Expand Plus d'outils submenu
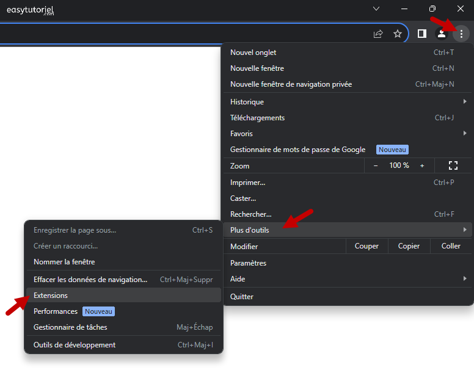 pyautogui.click(x=348, y=230)
